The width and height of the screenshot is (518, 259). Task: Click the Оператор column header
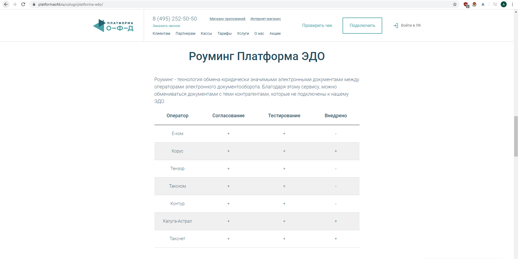pyautogui.click(x=178, y=116)
